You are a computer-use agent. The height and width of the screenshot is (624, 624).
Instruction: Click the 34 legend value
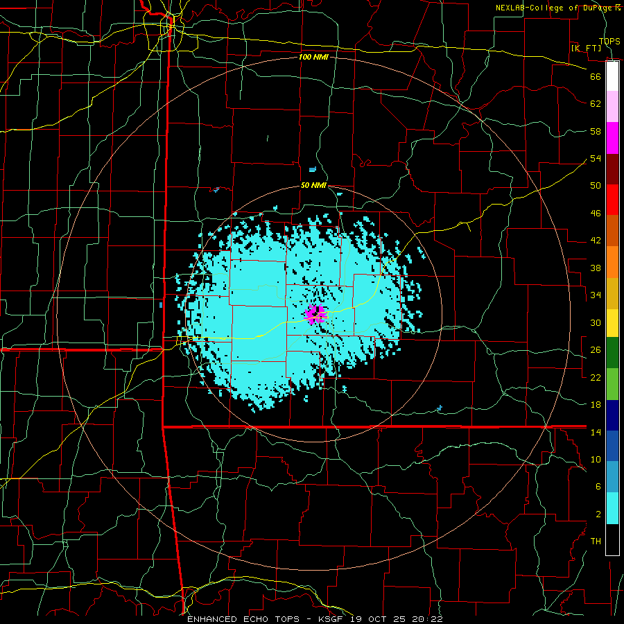(x=596, y=295)
